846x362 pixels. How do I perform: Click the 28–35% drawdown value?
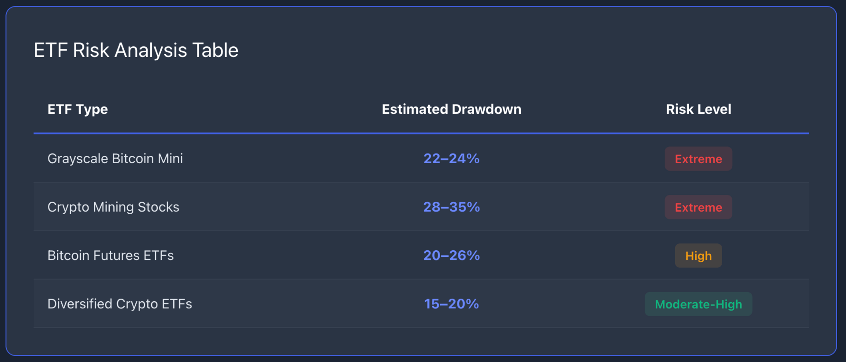point(451,207)
